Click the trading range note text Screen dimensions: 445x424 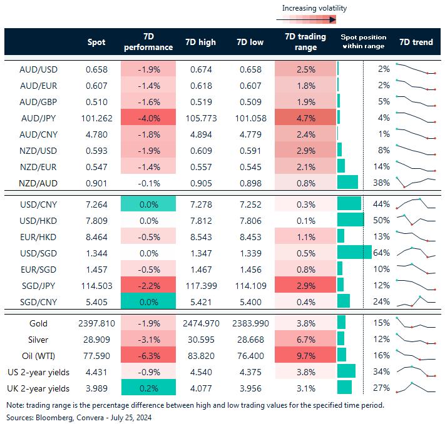click(195, 405)
